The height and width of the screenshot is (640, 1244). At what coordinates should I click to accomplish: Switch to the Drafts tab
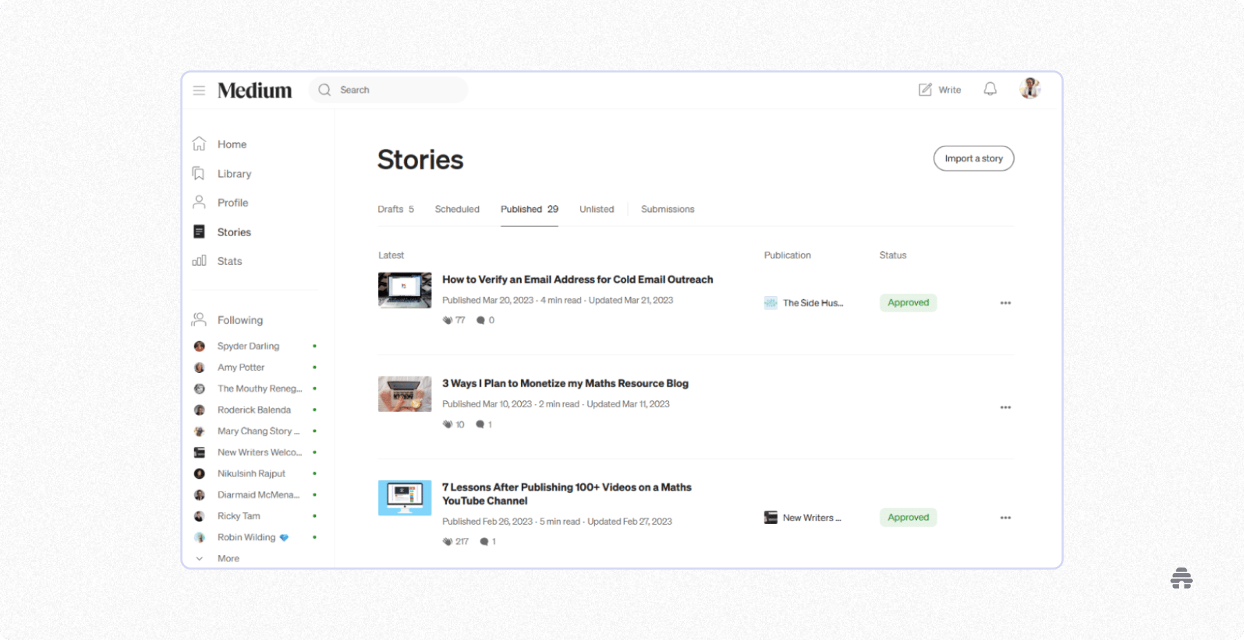click(395, 209)
